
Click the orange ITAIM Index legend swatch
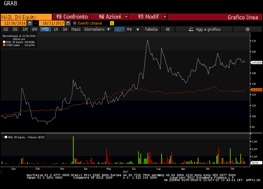[x=4, y=45]
